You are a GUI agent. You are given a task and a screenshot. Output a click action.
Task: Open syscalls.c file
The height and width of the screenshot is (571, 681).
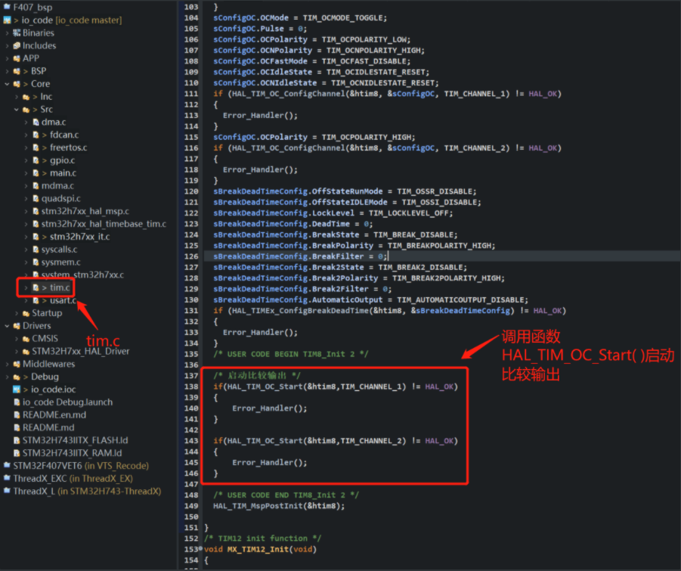tap(59, 250)
